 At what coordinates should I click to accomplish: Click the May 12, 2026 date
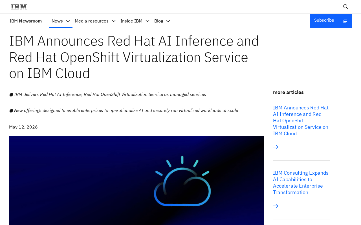(x=23, y=127)
